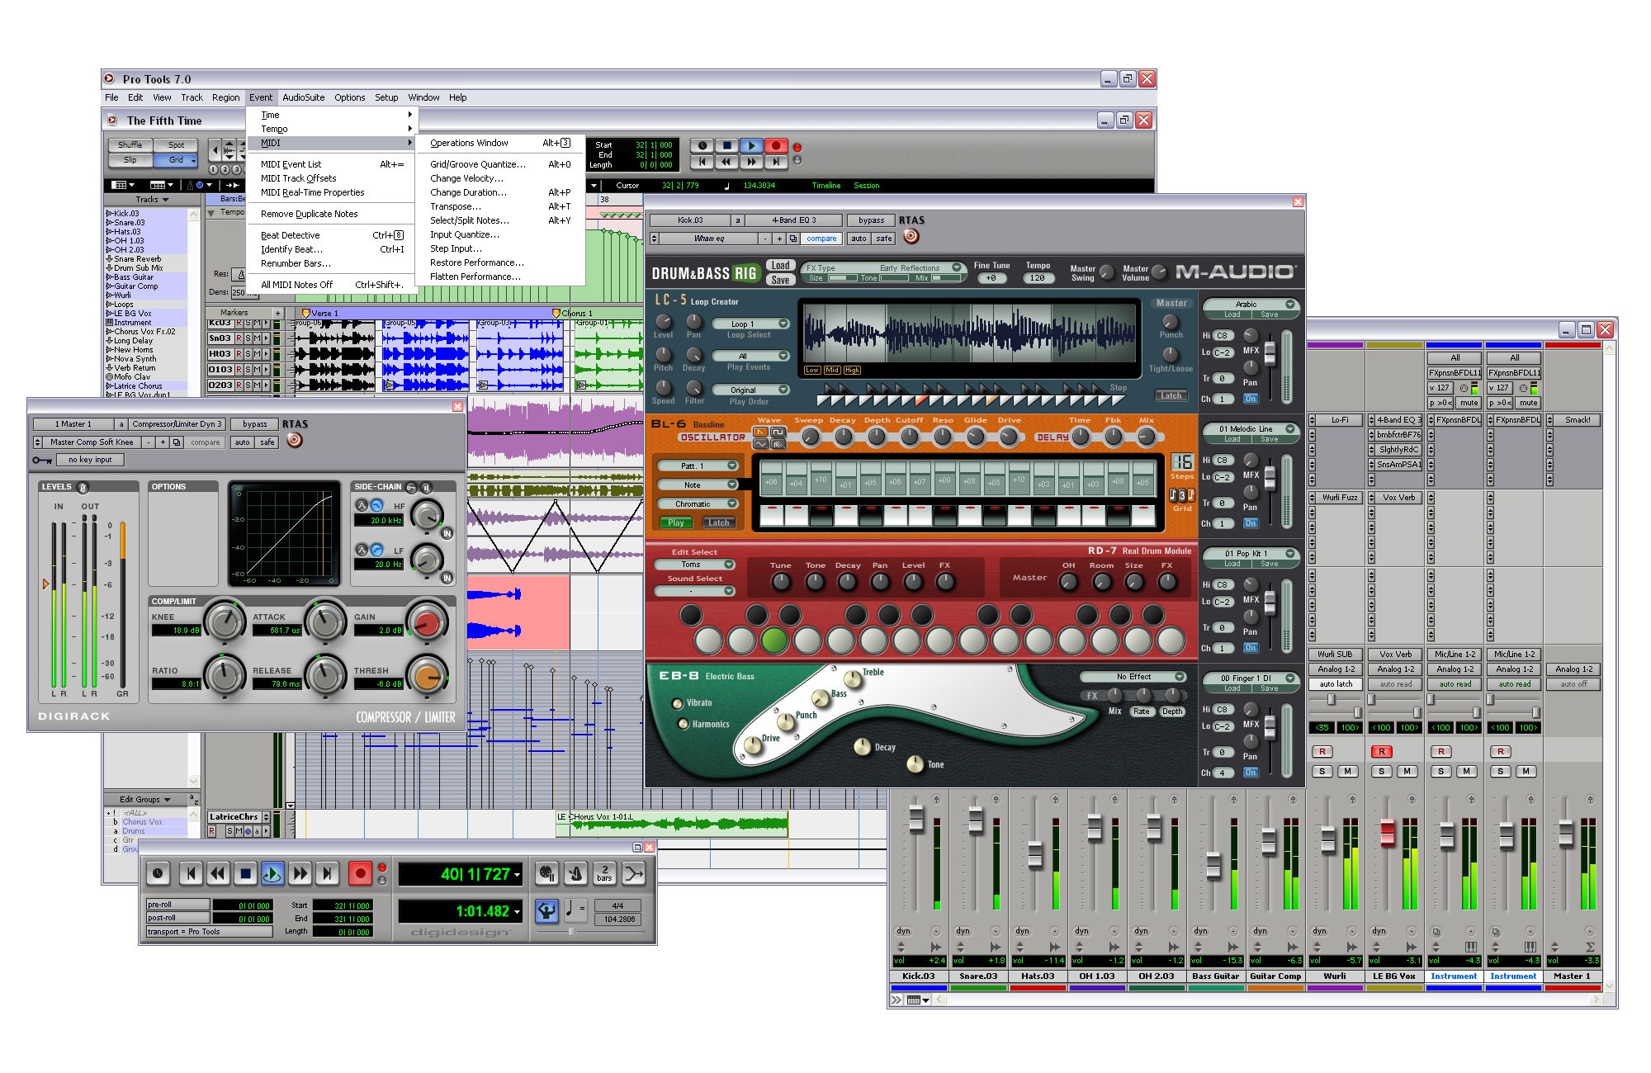Image resolution: width=1651 pixels, height=1073 pixels.
Task: Click the Play button in BL-6 Bassline
Action: click(675, 522)
